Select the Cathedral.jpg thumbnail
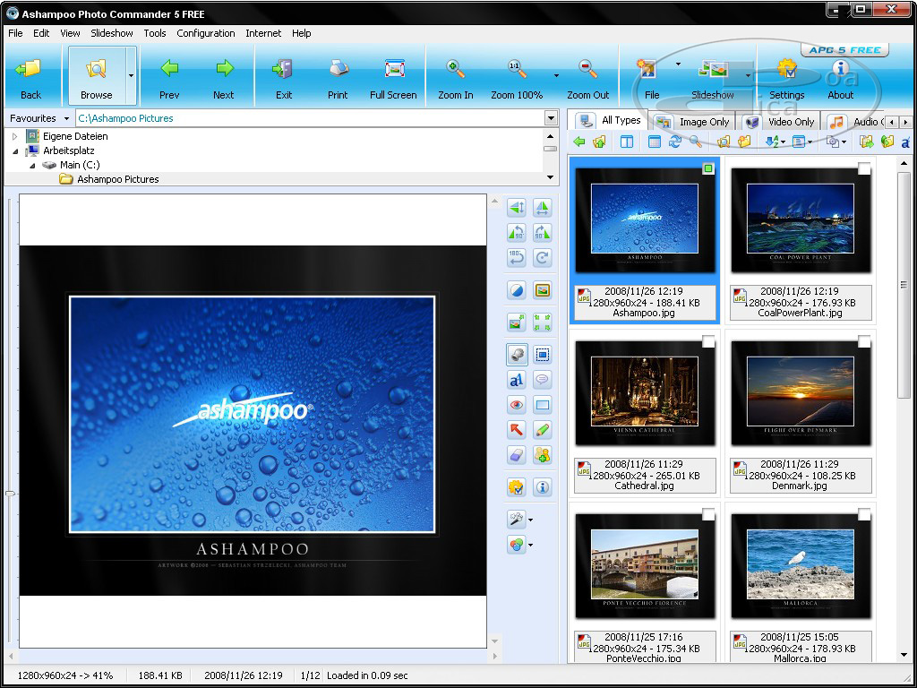The width and height of the screenshot is (917, 688). (645, 392)
